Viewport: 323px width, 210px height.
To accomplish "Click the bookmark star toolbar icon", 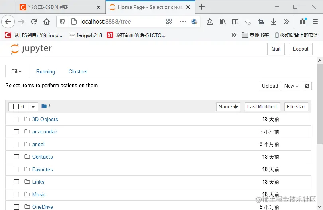I will click(210, 22).
